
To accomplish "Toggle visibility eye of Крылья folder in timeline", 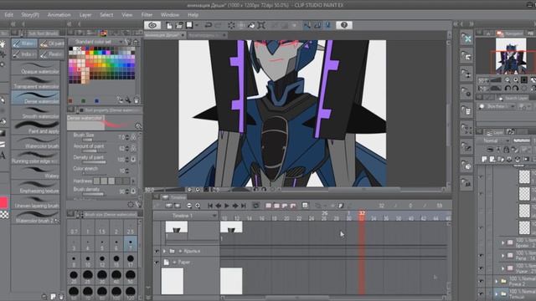I will 157,251.
